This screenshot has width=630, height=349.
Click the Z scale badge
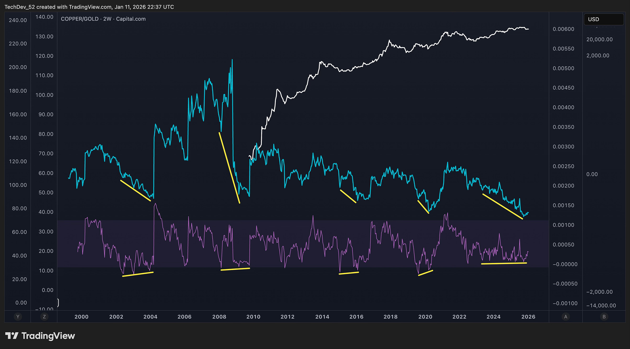(x=44, y=317)
